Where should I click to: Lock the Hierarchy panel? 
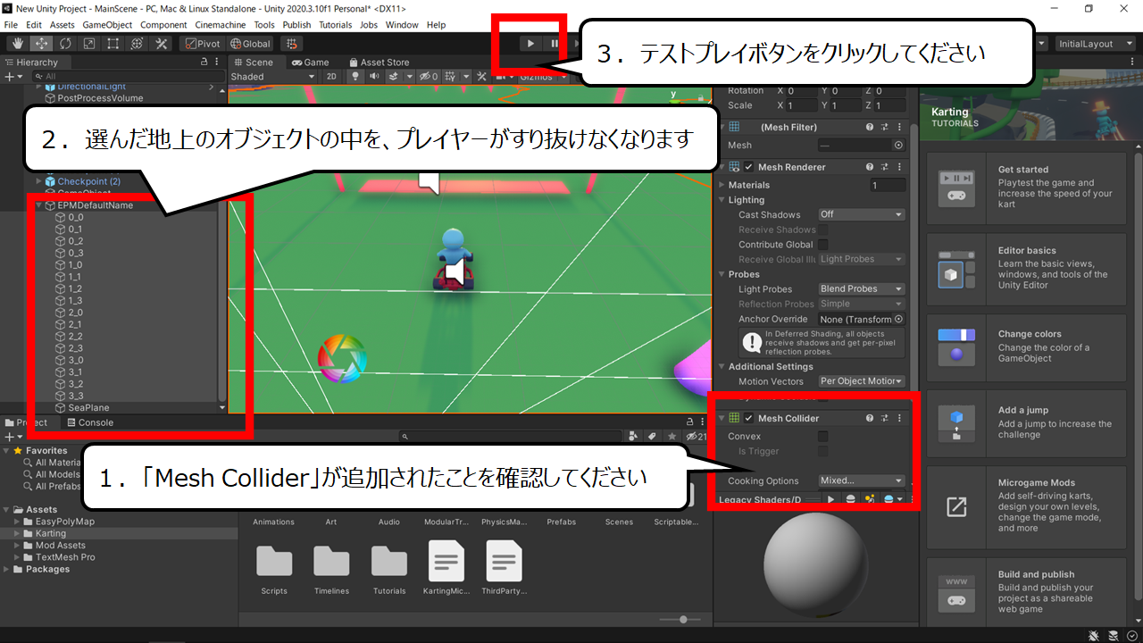click(x=204, y=63)
